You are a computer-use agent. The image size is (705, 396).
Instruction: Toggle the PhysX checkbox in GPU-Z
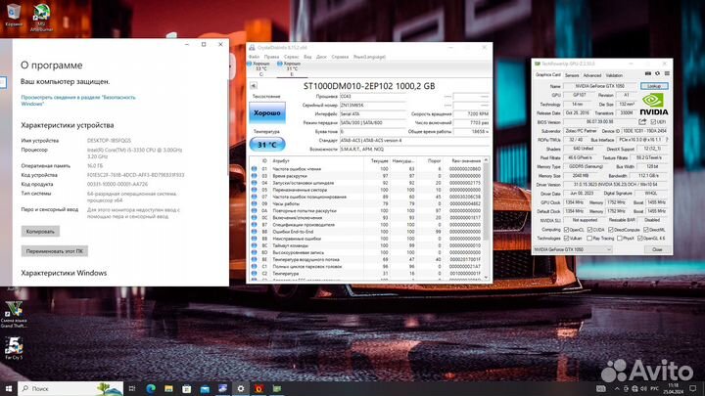point(620,238)
